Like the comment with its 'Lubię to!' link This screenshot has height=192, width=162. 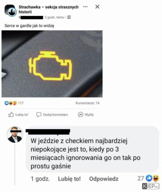69,179
